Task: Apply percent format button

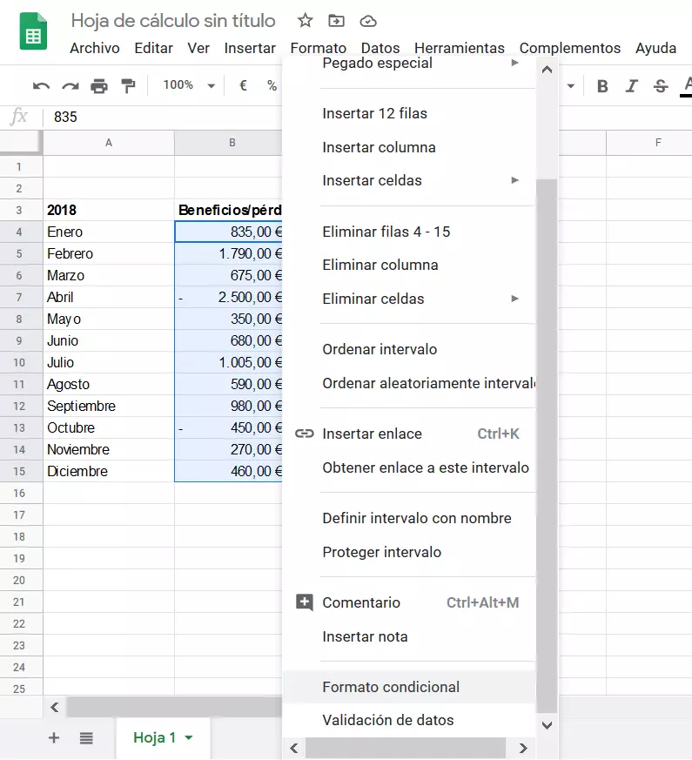Action: 272,86
